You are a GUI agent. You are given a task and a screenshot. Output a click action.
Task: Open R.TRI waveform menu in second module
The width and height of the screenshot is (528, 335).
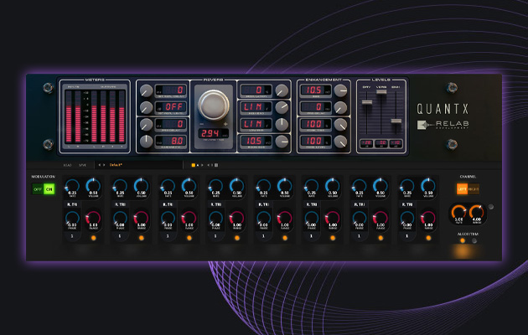click(x=120, y=204)
